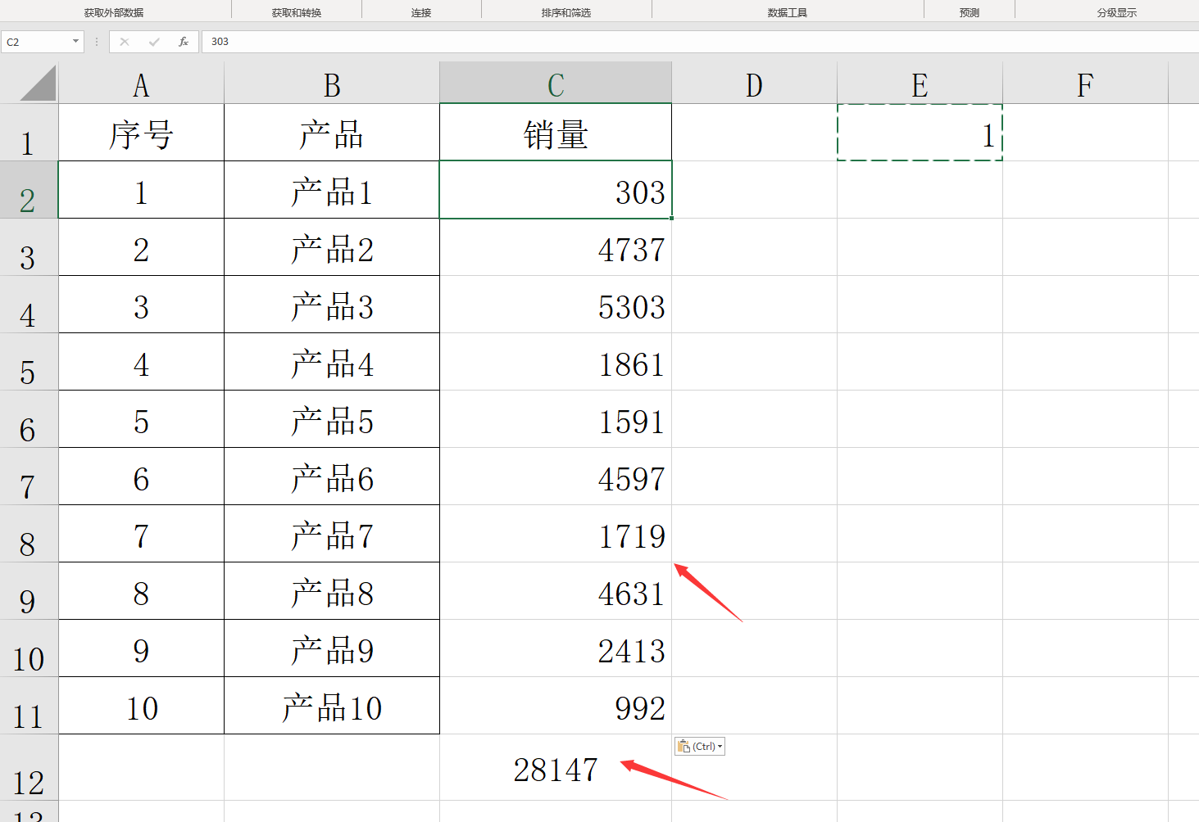Select the total cell showing 28147
The image size is (1199, 822).
556,767
